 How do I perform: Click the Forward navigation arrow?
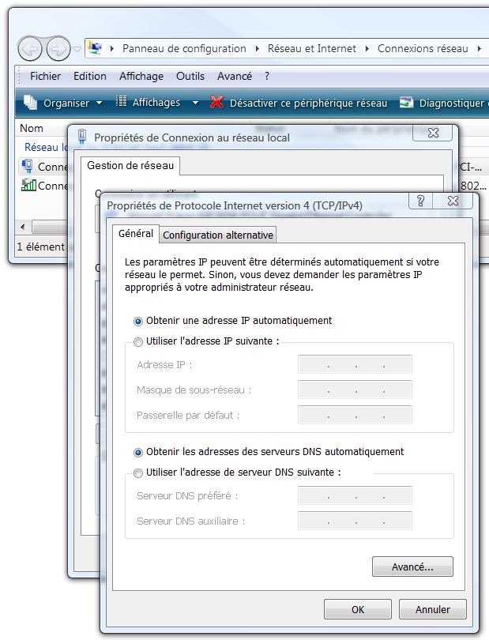[58, 49]
